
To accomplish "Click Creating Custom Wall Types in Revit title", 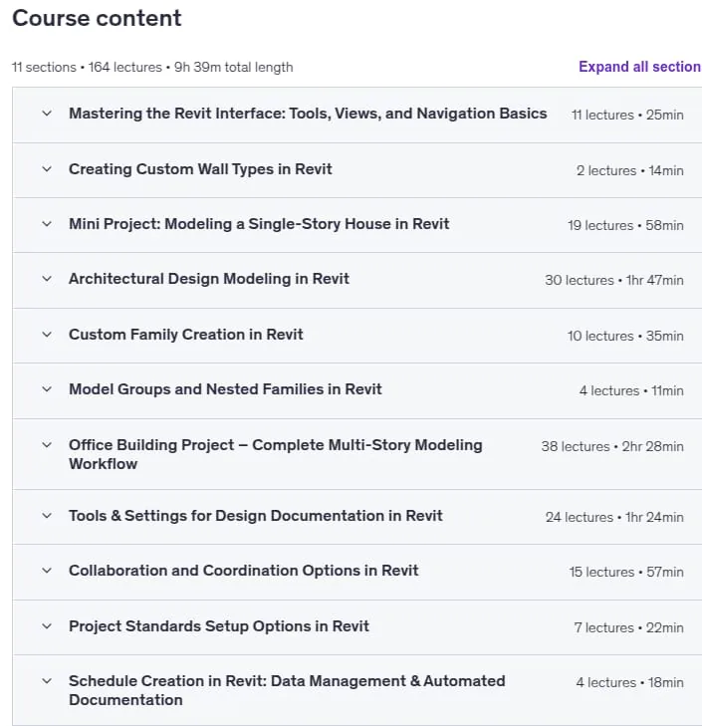I will (x=200, y=169).
